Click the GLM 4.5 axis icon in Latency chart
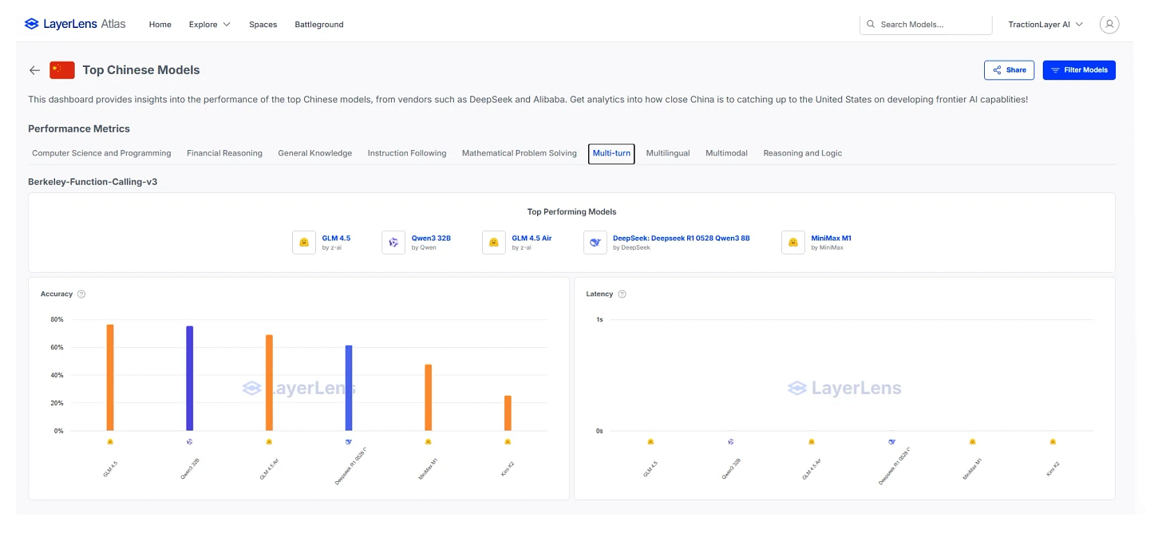The width and height of the screenshot is (1162, 541). click(x=650, y=441)
